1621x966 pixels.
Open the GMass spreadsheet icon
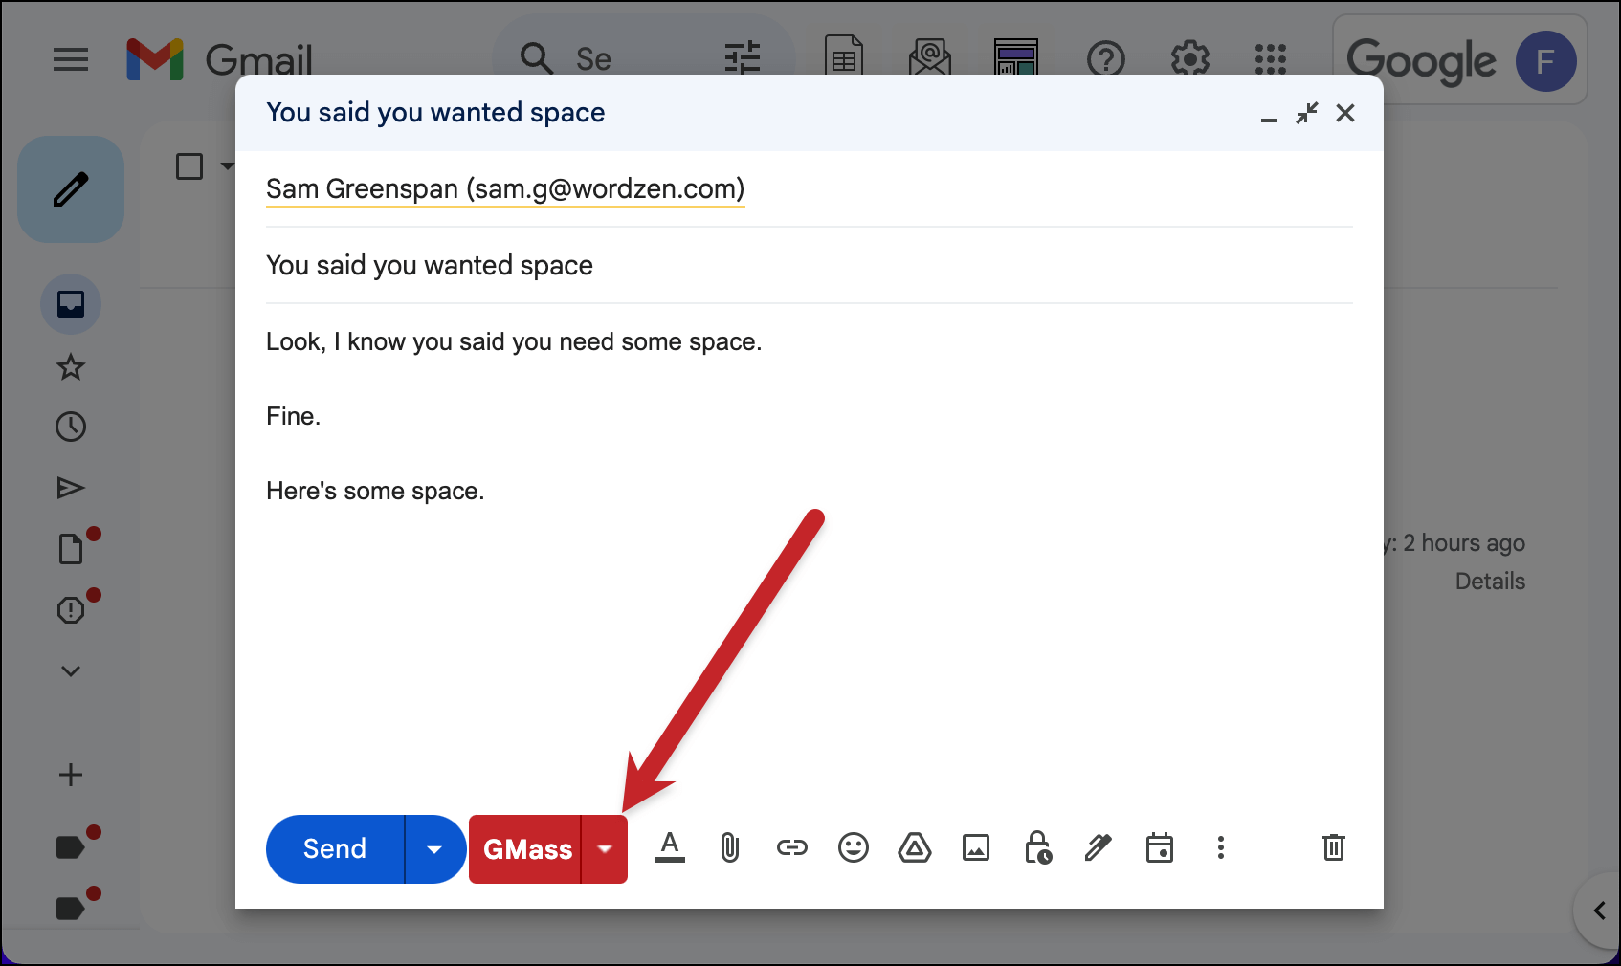(844, 56)
